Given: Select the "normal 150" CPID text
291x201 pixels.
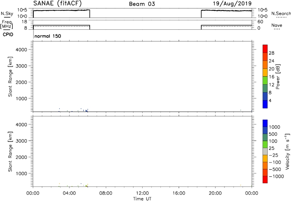Looking at the screenshot, I should pyautogui.click(x=48, y=36).
